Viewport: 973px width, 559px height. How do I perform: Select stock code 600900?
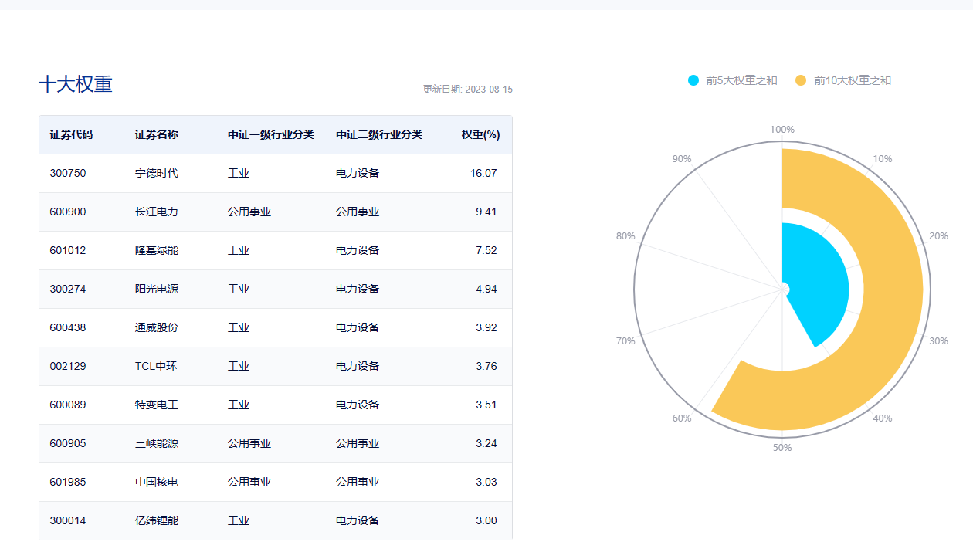pyautogui.click(x=68, y=212)
